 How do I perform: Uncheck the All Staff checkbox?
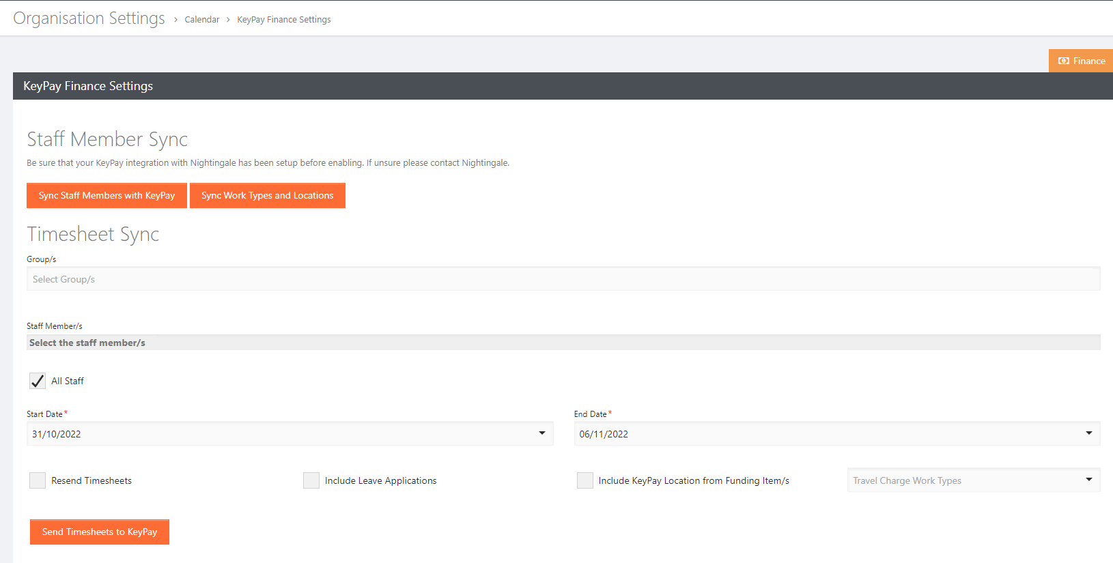[38, 381]
